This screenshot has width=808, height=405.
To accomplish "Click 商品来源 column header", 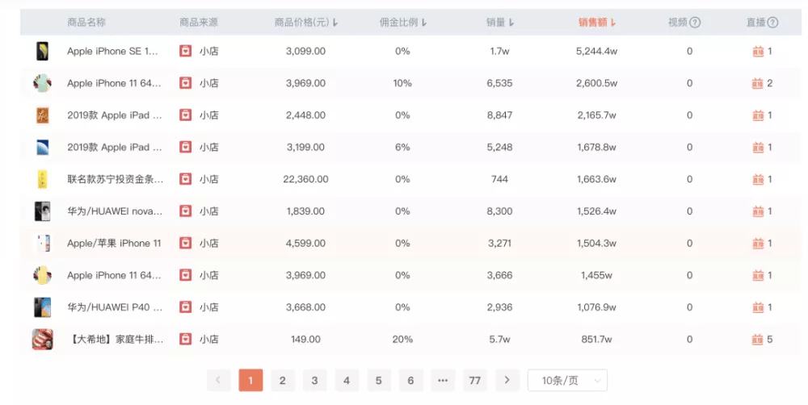I will (x=199, y=22).
